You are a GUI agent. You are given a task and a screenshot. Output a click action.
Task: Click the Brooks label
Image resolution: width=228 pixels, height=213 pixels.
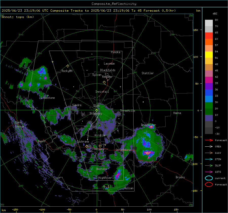pyautogui.click(x=180, y=177)
